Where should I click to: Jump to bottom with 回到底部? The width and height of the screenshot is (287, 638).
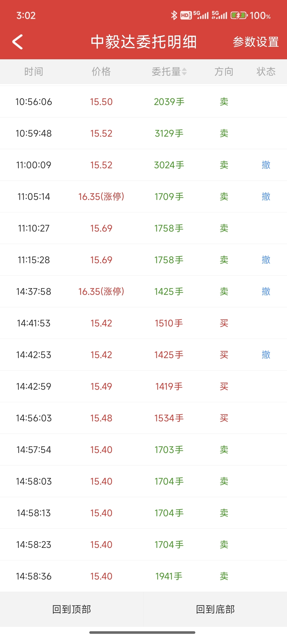pyautogui.click(x=215, y=609)
